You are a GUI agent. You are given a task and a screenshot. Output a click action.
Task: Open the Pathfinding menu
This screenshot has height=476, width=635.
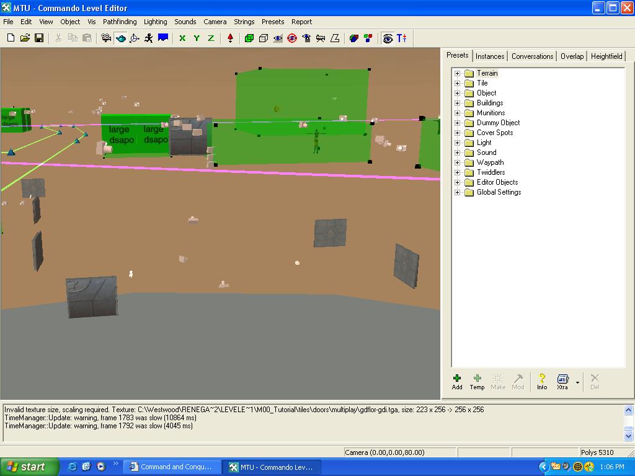(x=120, y=22)
